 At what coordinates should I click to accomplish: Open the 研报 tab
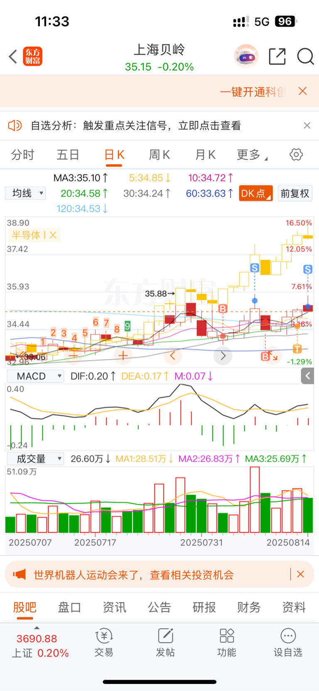point(204,607)
